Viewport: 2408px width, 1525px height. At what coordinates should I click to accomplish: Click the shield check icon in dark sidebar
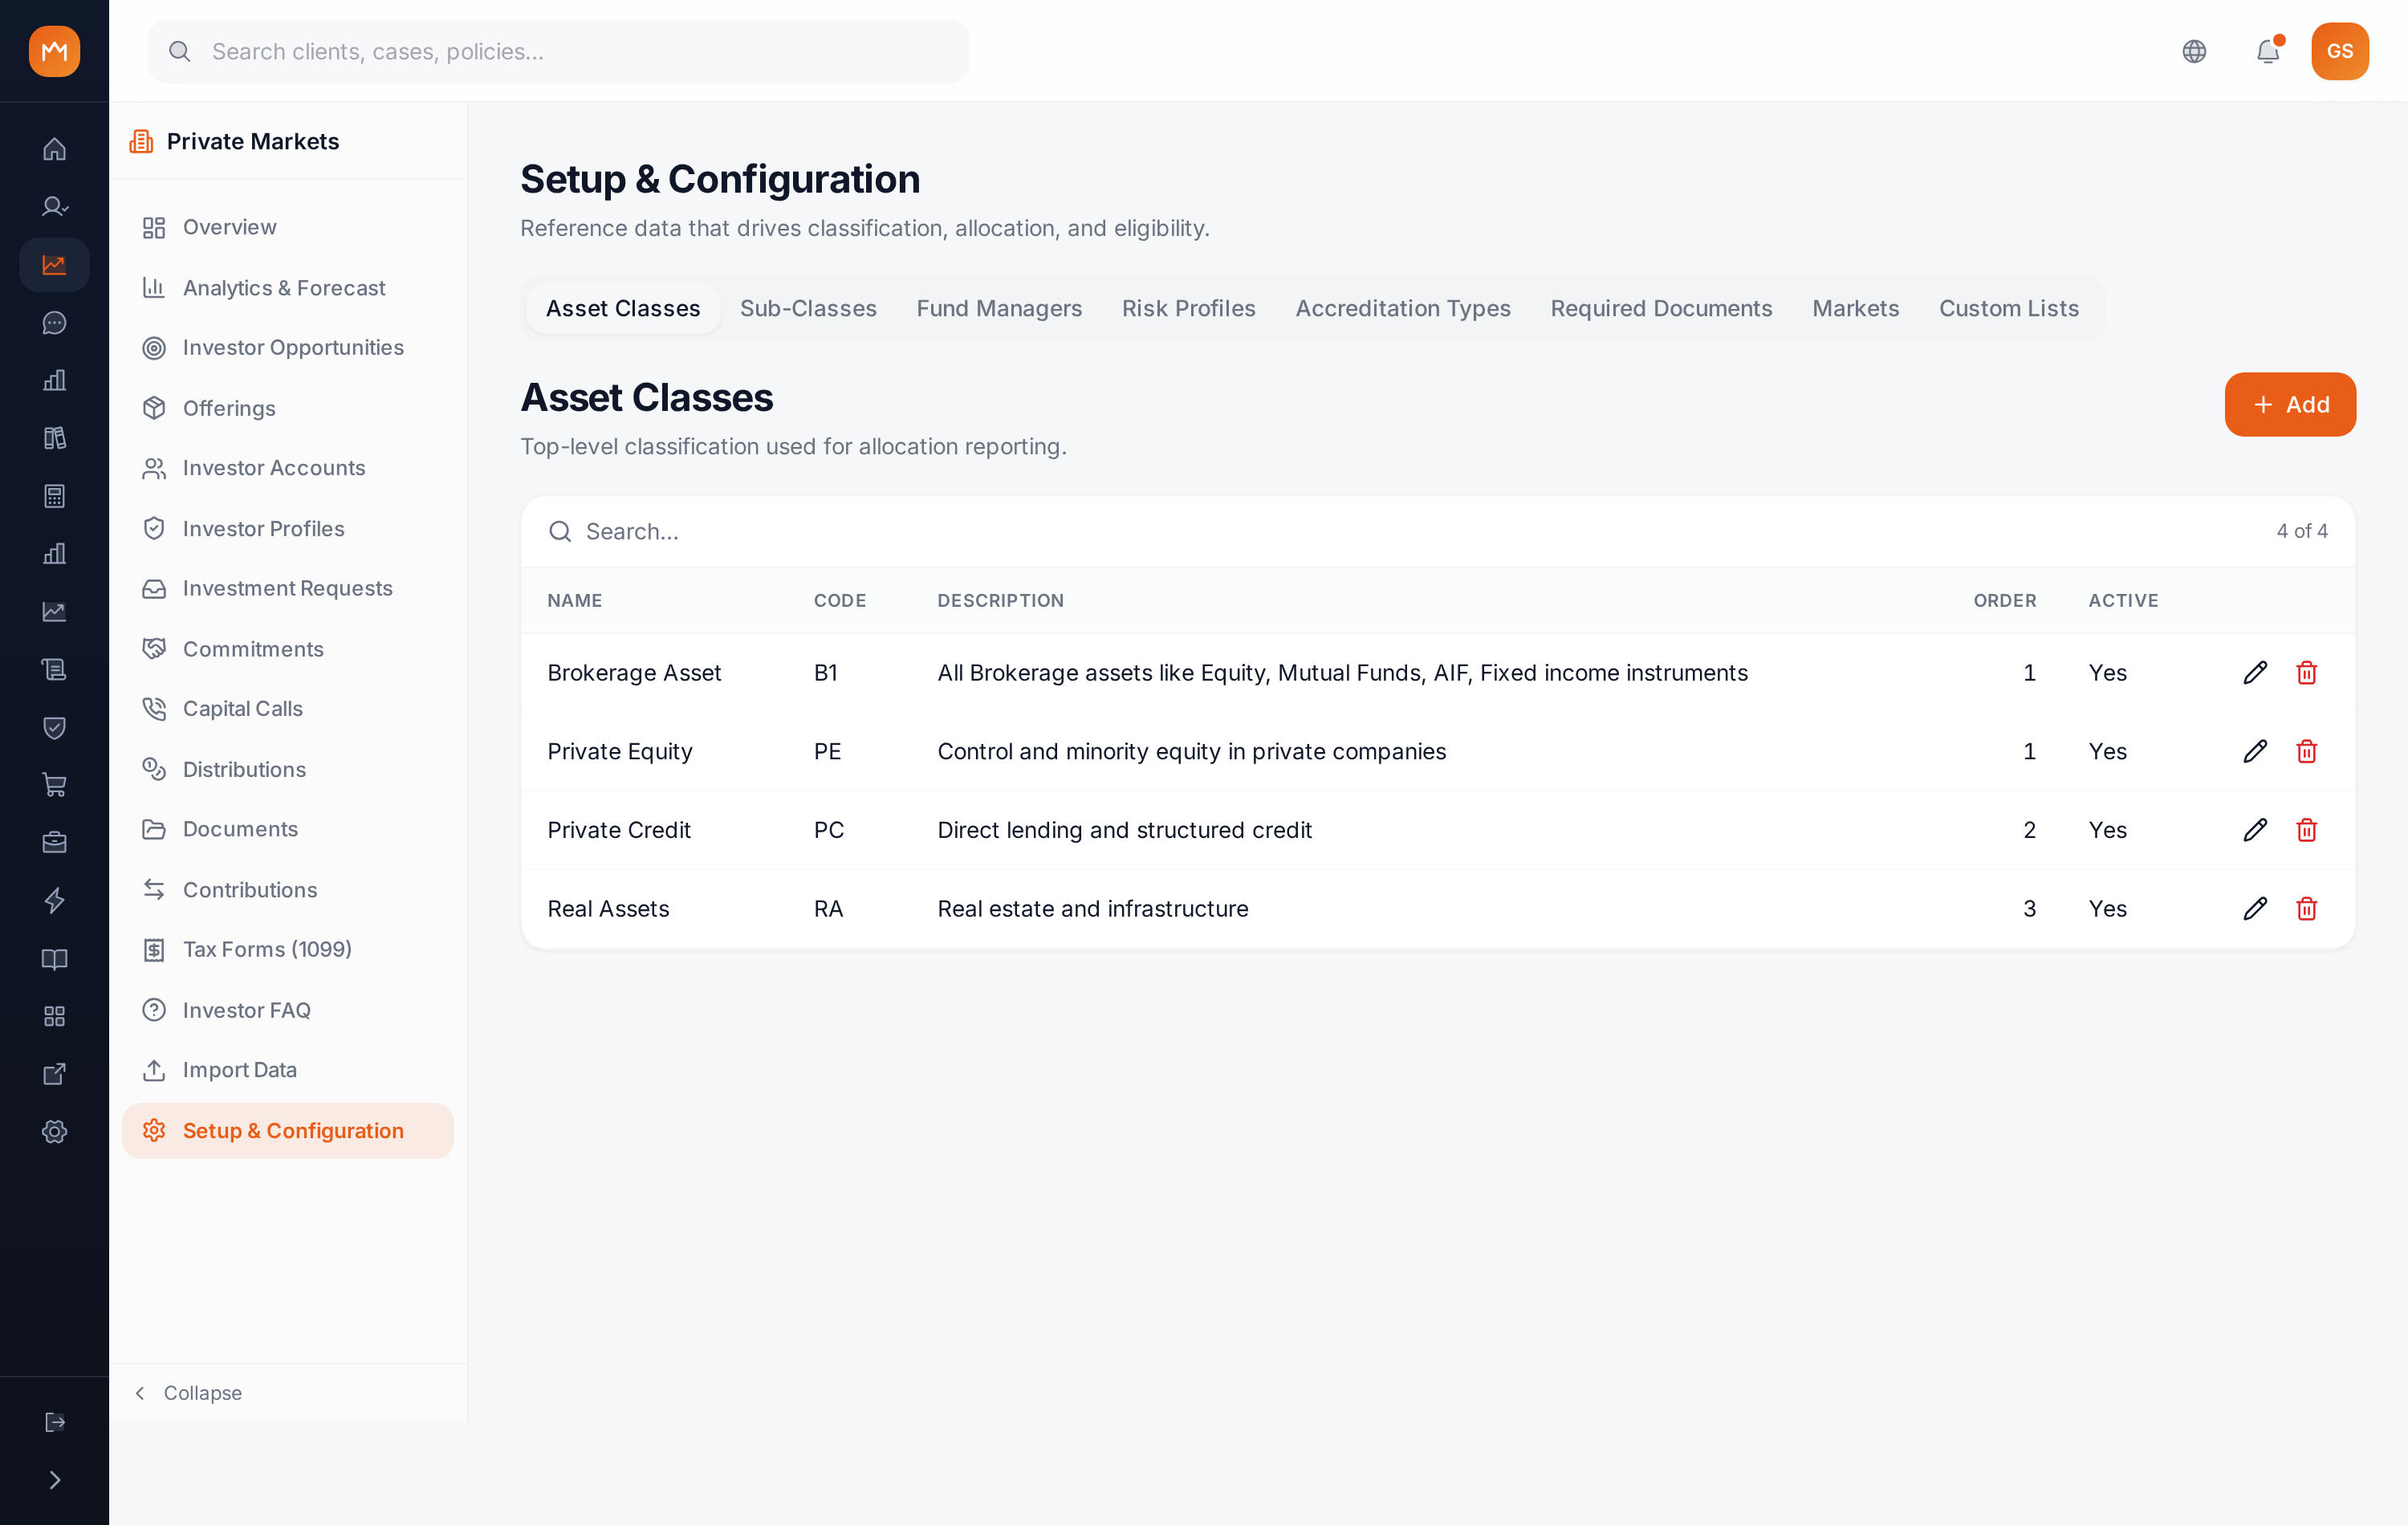pyautogui.click(x=54, y=727)
